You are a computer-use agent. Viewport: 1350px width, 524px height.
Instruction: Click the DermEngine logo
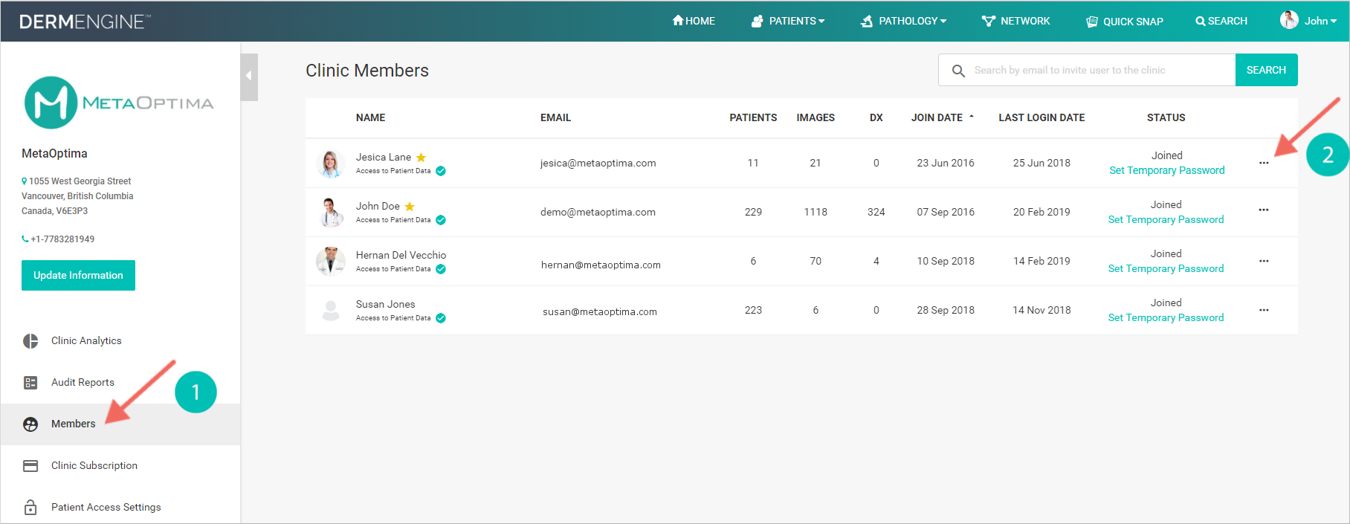[85, 22]
